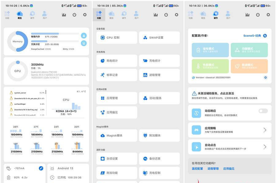This screenshot has width=276, height=183.
Task: Tap the memory clean-up broom icon beside 物理内存
Action: coord(84,35)
